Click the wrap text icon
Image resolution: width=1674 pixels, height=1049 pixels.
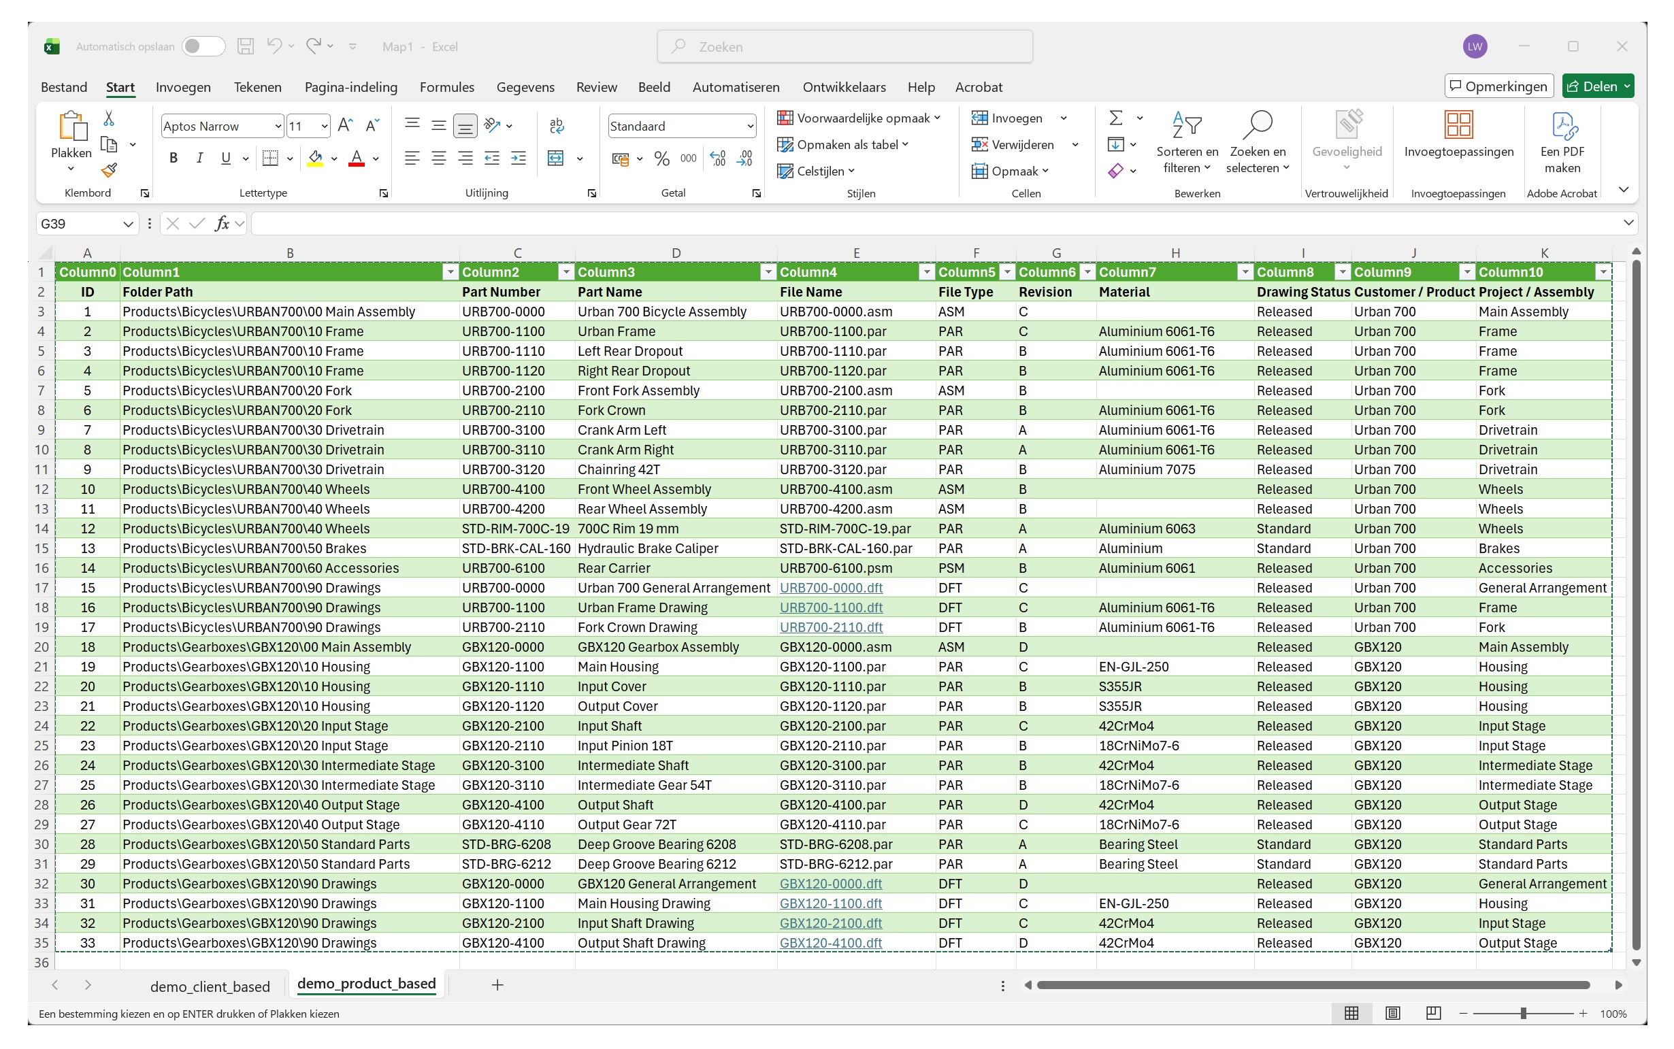click(557, 126)
